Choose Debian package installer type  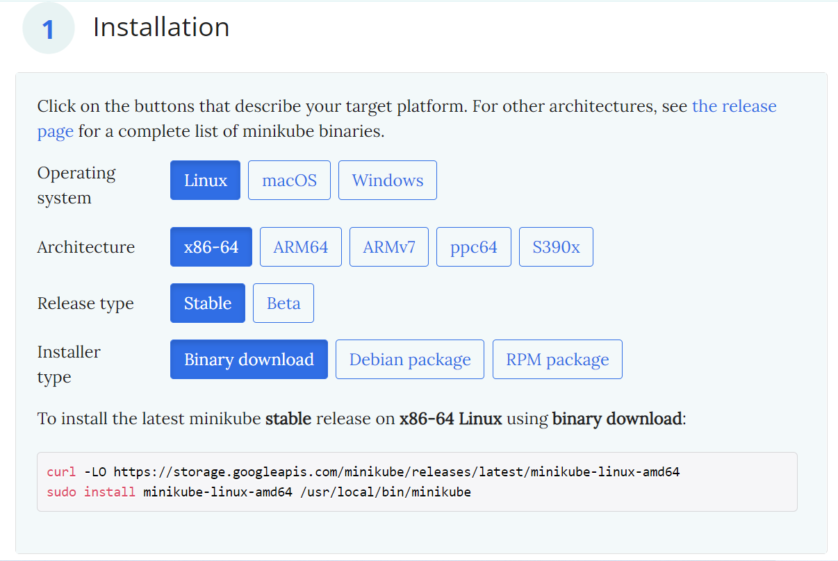[x=409, y=360]
